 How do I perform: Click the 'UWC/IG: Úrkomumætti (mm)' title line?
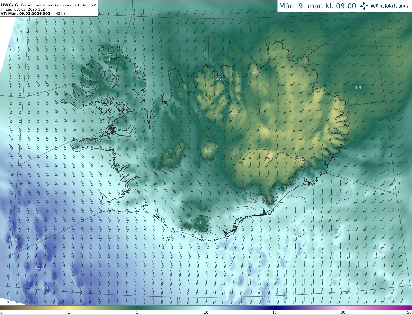[x=48, y=5]
